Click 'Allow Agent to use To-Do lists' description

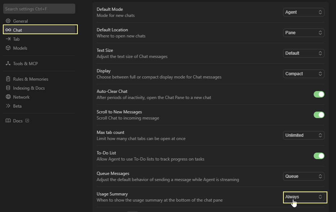click(x=151, y=159)
